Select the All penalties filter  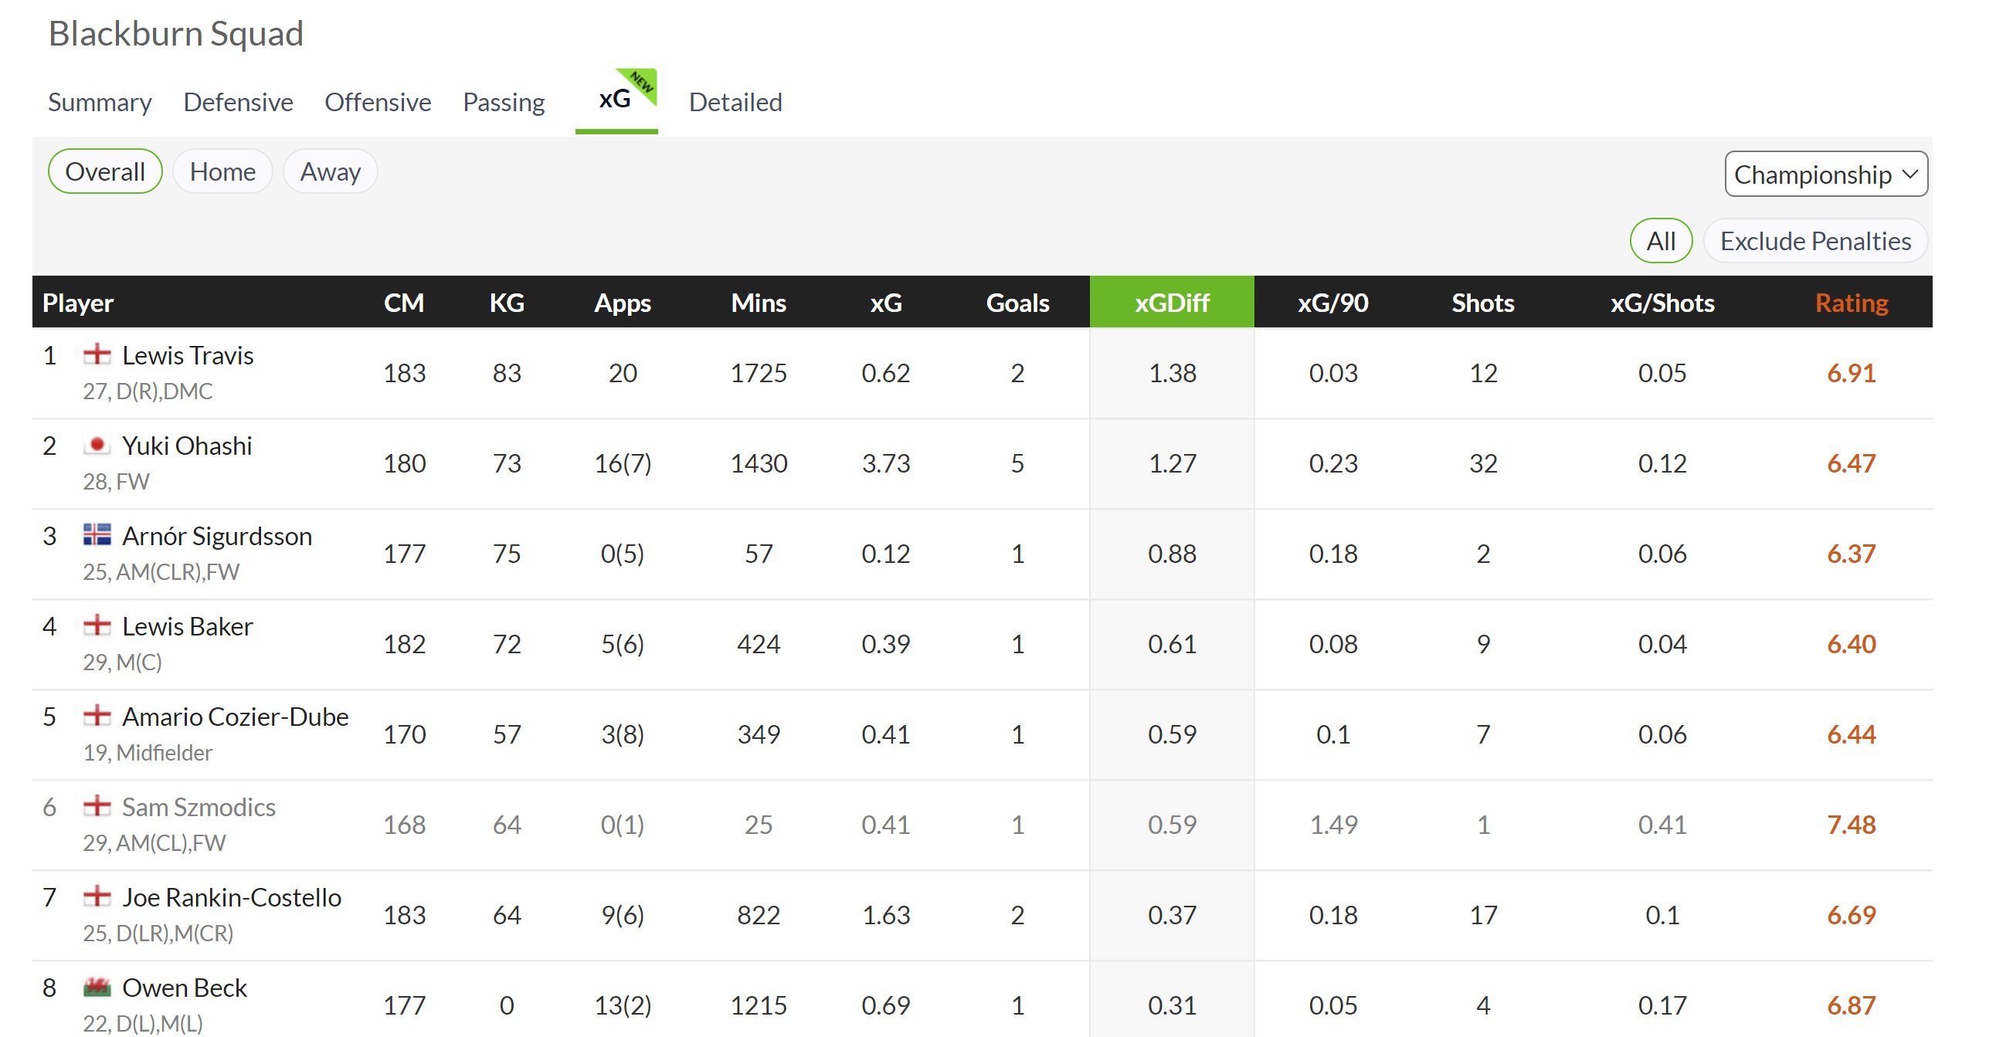pyautogui.click(x=1661, y=240)
